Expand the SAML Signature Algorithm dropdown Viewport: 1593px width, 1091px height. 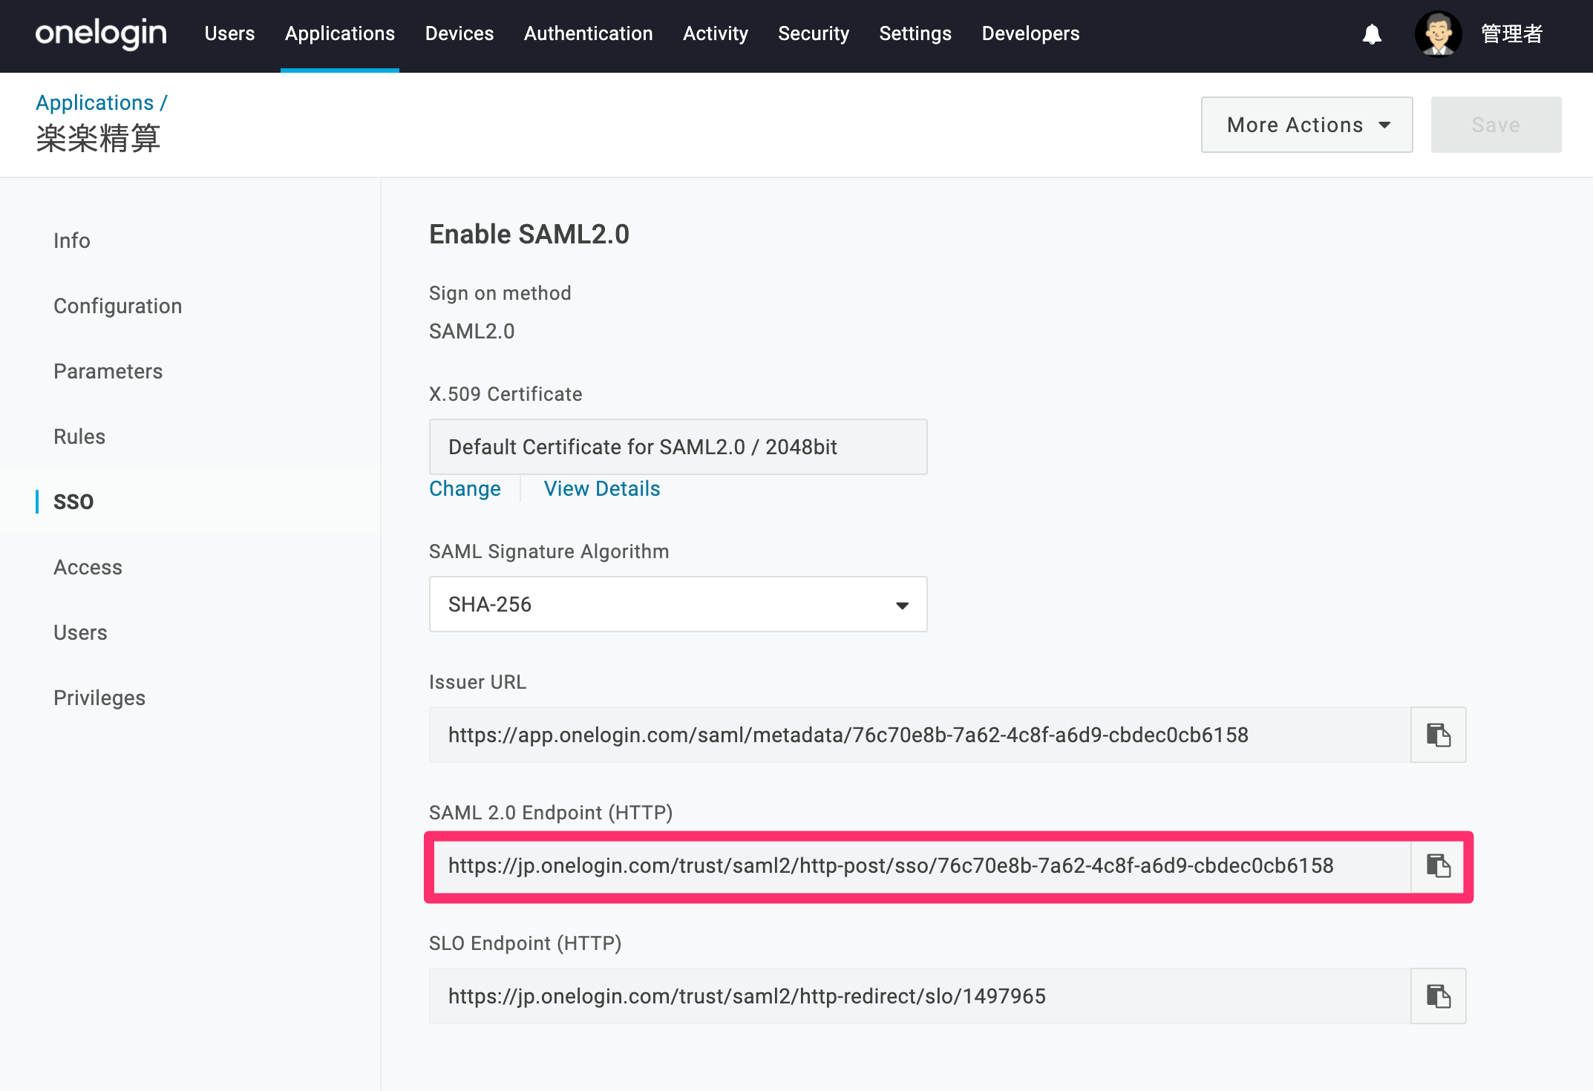click(x=678, y=604)
